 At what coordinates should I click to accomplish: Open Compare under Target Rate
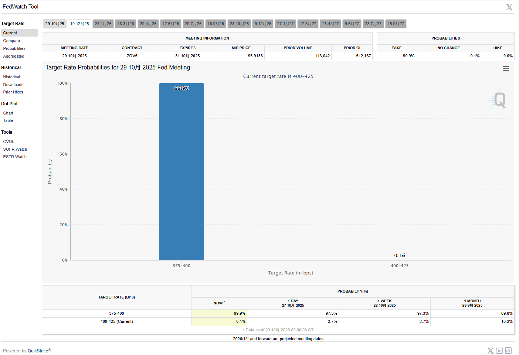click(x=11, y=41)
